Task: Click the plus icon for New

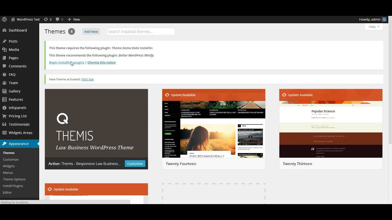Action: click(70, 19)
